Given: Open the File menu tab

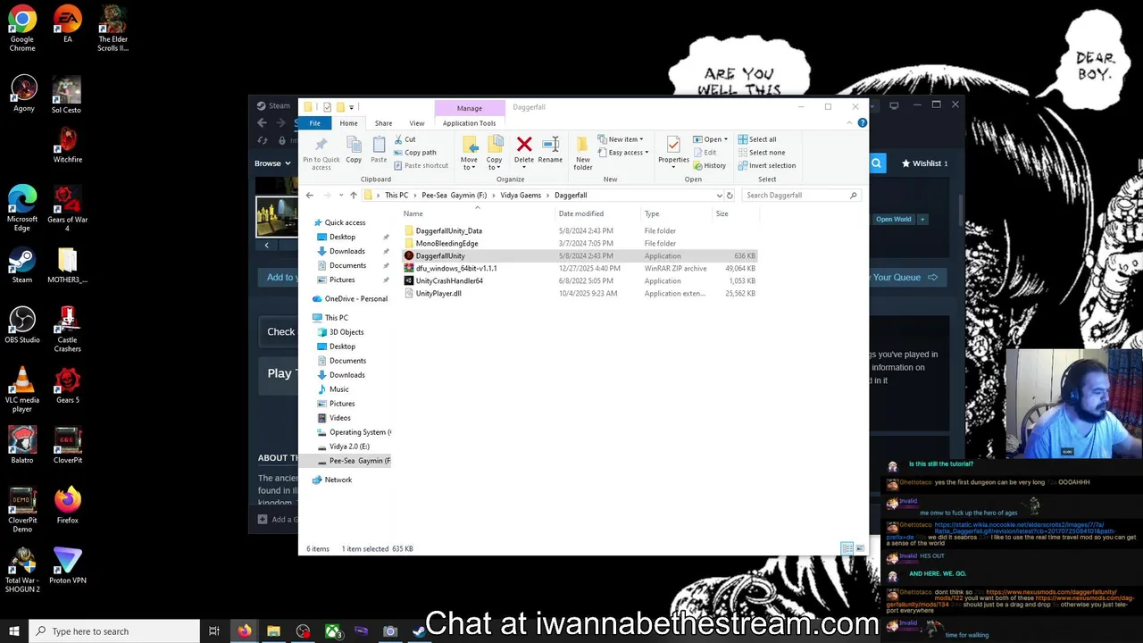Looking at the screenshot, I should click(x=314, y=123).
